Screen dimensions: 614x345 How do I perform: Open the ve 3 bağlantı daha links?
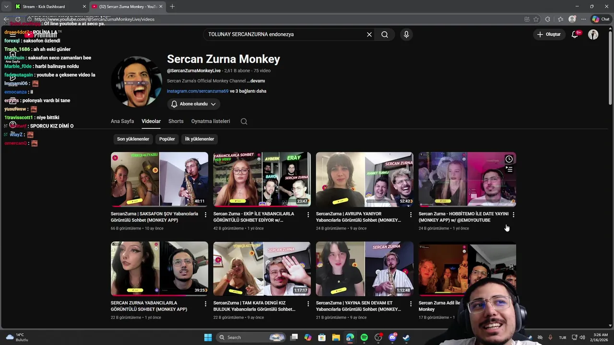(x=248, y=91)
